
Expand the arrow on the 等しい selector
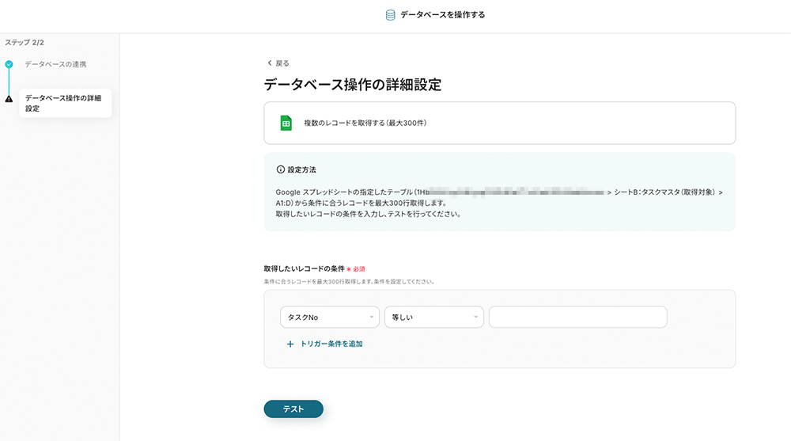tap(476, 317)
